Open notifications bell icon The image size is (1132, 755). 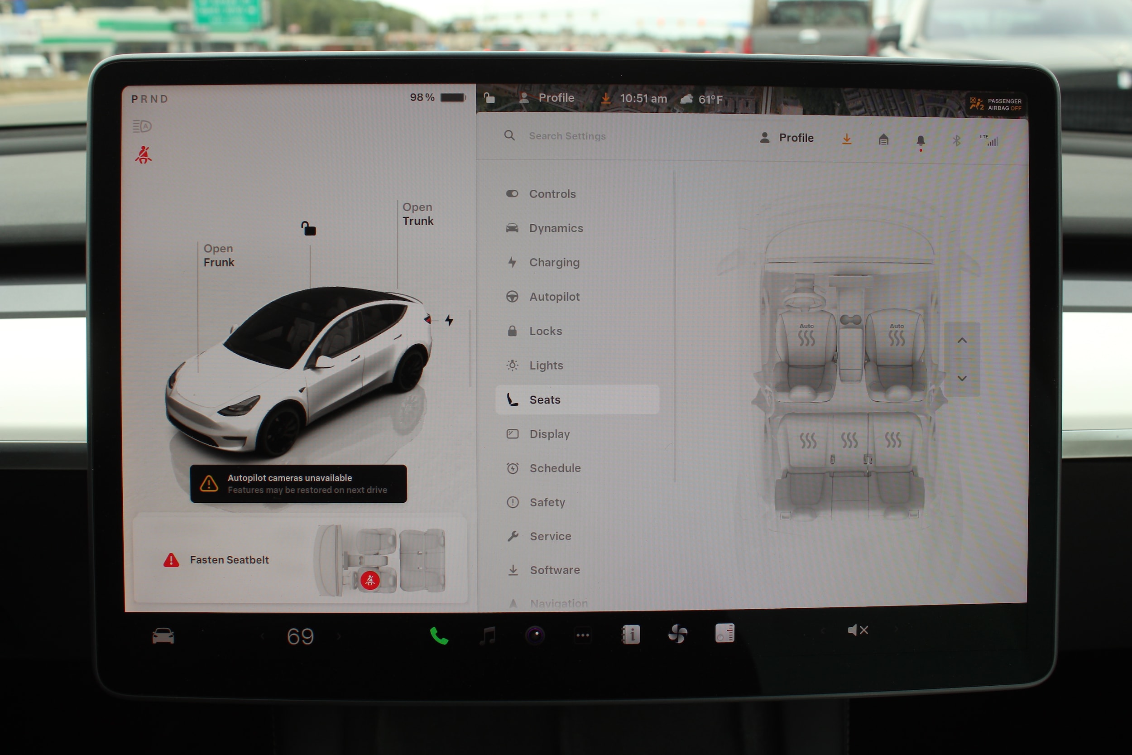click(x=920, y=140)
